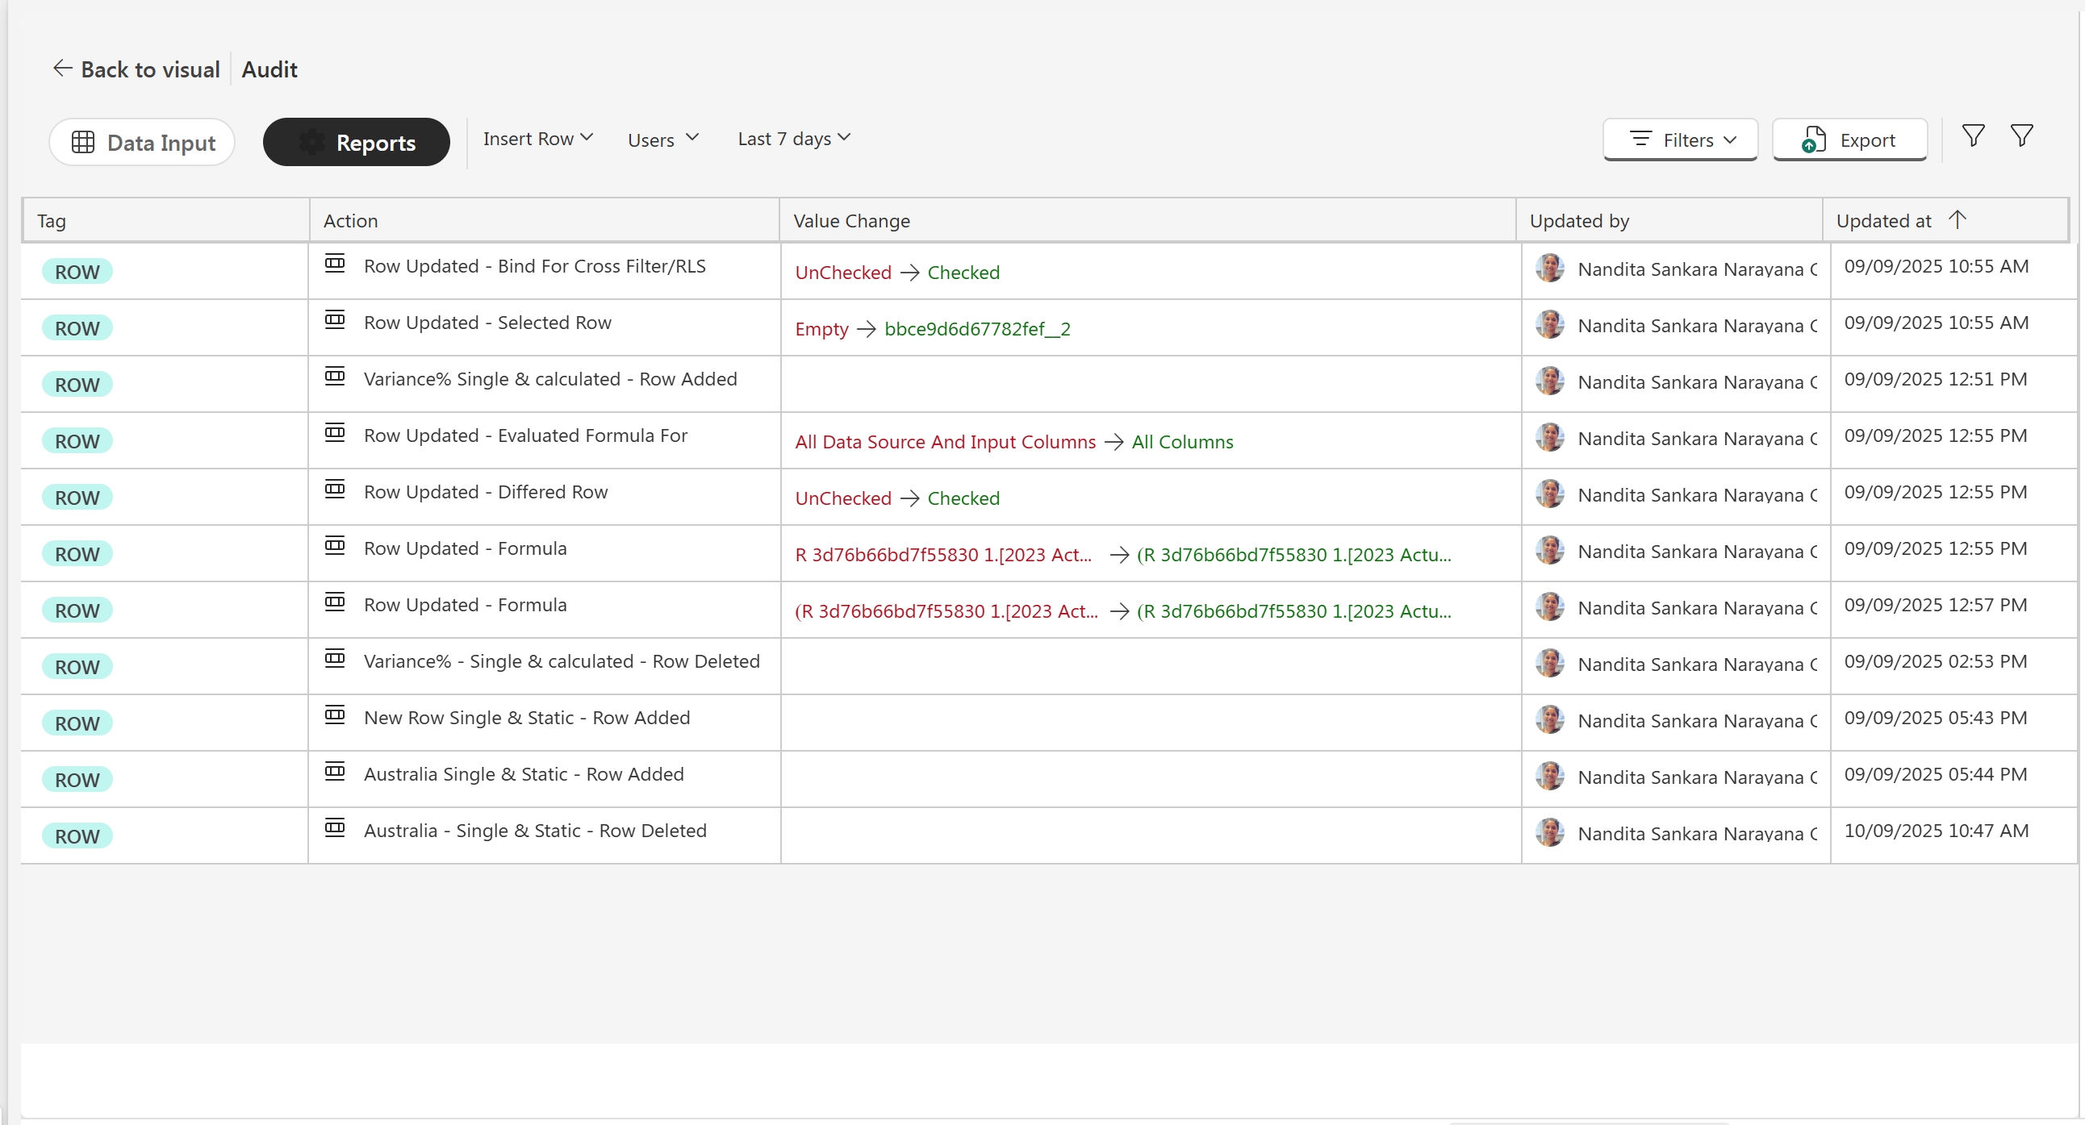Click row icon beside Australia Row Deleted action
This screenshot has height=1125, width=2085.
click(x=334, y=827)
